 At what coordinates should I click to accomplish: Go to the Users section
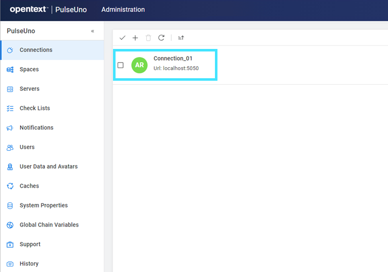click(x=27, y=147)
